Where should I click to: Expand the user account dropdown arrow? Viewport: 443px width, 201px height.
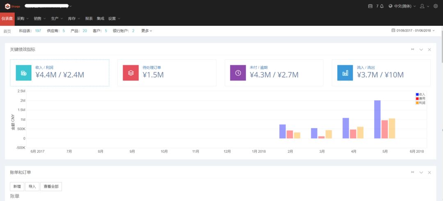(428, 6)
